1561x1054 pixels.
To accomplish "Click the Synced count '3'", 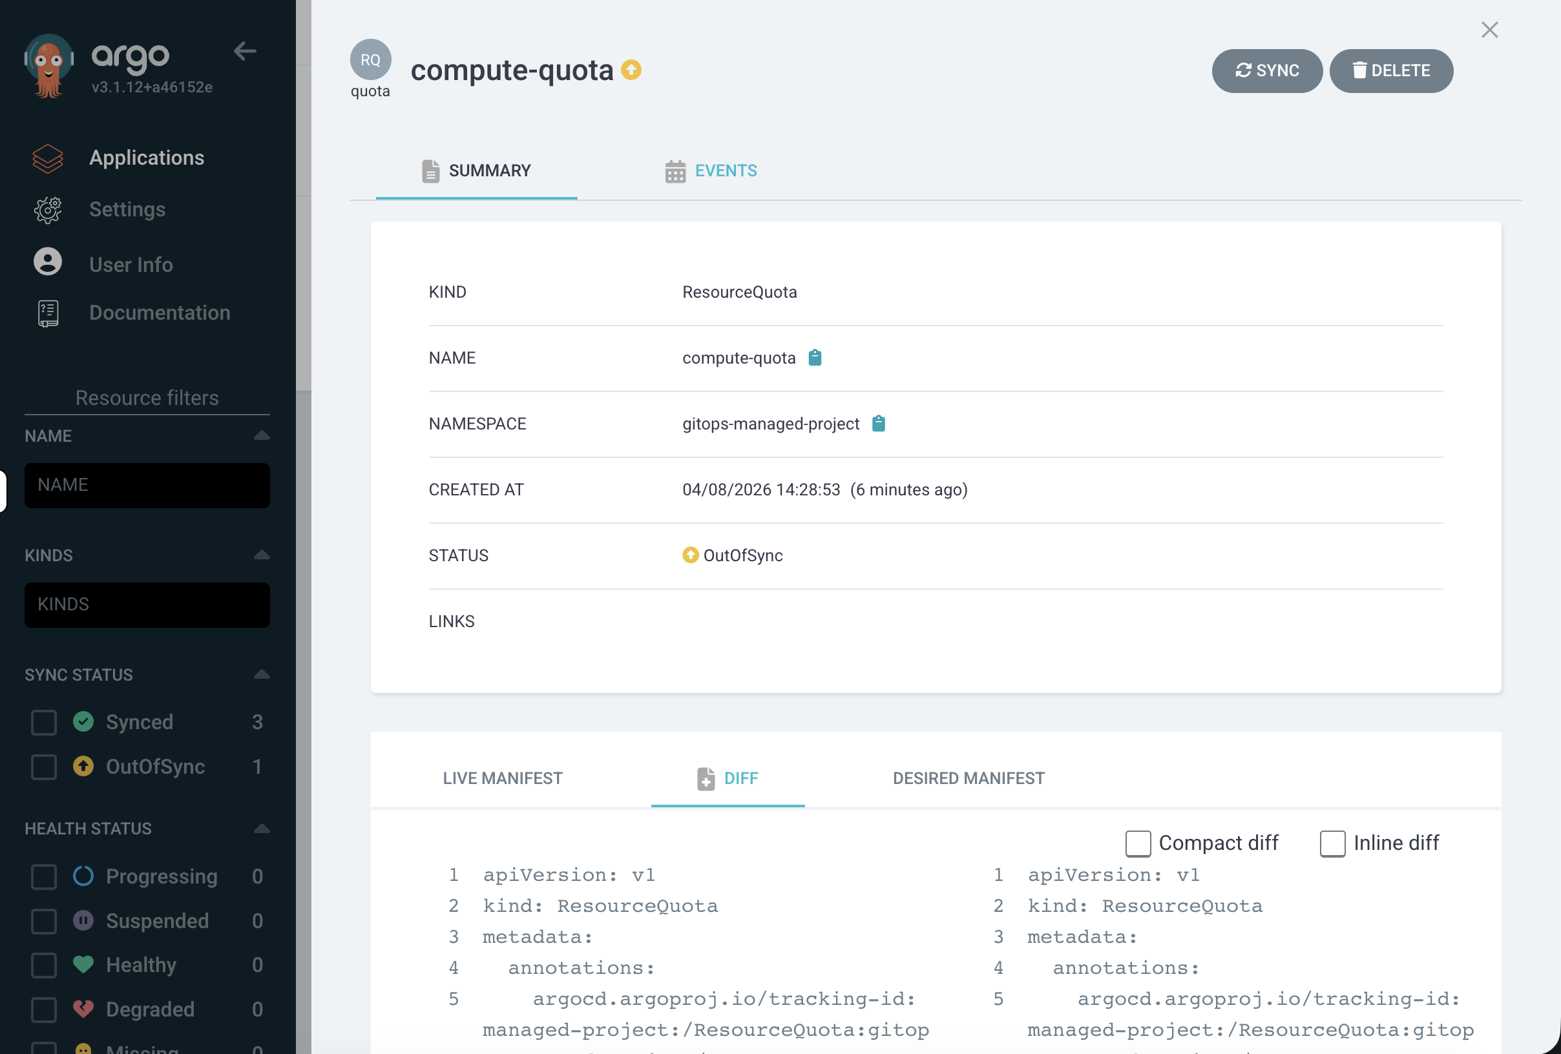I will pos(257,722).
